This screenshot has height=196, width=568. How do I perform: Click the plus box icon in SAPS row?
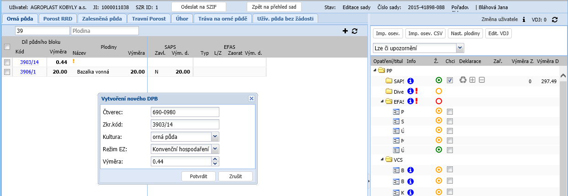point(472,80)
